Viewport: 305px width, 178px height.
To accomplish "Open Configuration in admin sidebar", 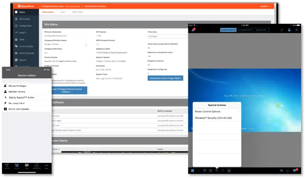I will (x=26, y=26).
